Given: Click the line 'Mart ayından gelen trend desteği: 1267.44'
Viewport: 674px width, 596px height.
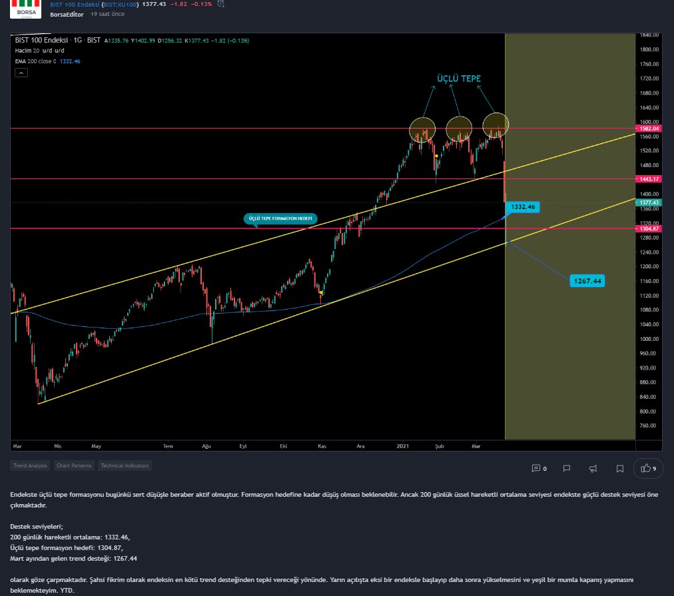Looking at the screenshot, I should click(x=73, y=559).
